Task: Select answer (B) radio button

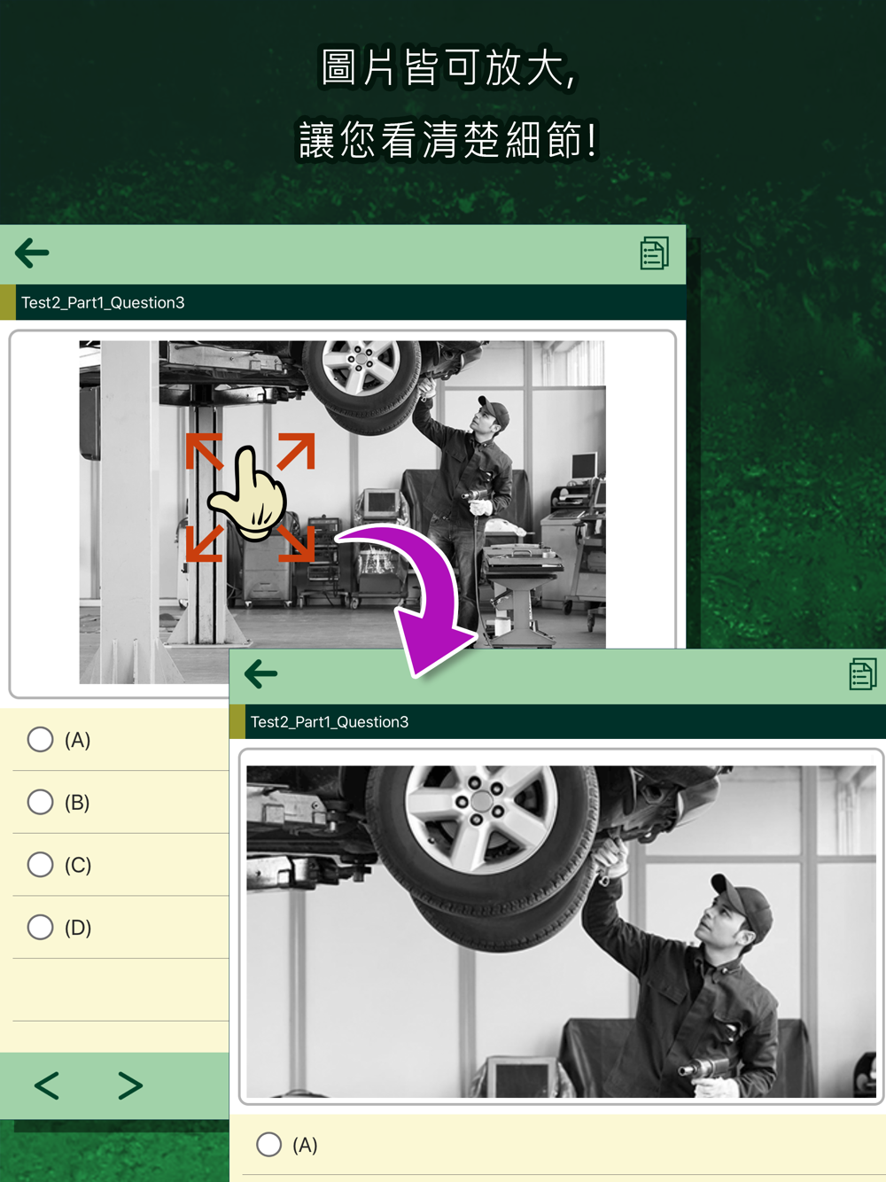Action: (40, 803)
